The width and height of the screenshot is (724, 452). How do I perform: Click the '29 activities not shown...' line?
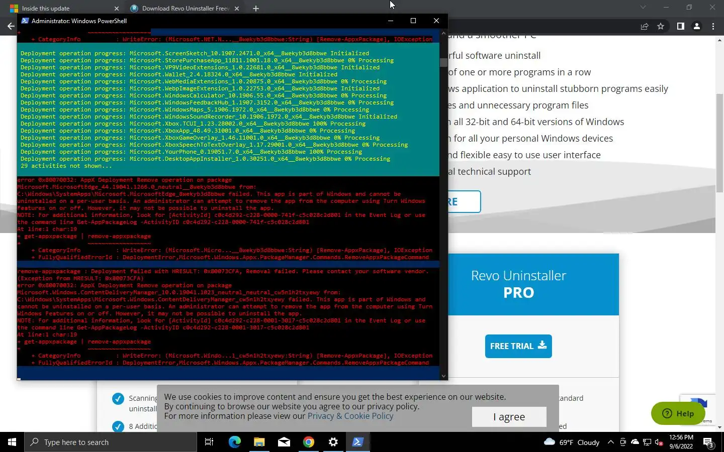66,166
